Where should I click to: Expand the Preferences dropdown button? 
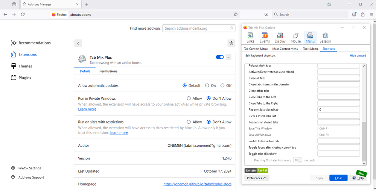click(257, 178)
